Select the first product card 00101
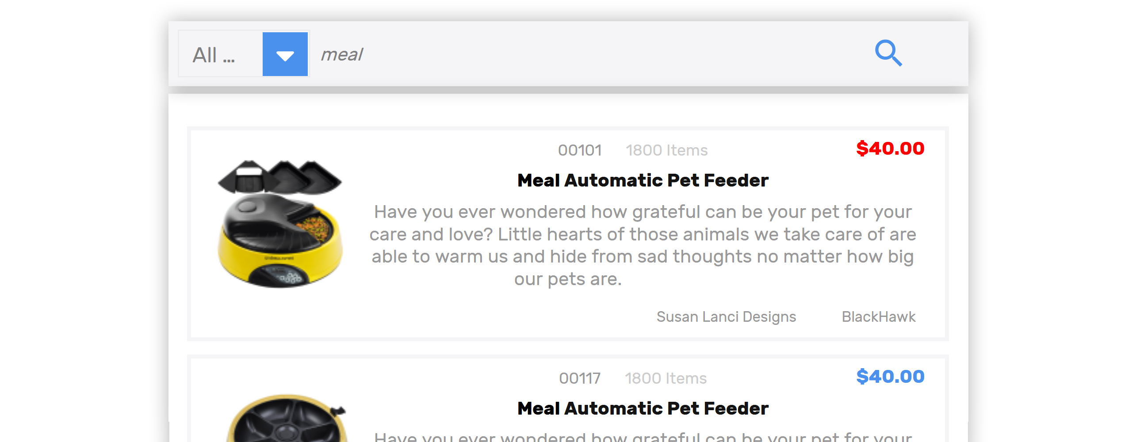 568,234
